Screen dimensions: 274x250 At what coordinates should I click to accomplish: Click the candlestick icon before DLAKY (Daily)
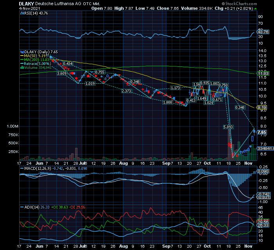click(x=22, y=52)
